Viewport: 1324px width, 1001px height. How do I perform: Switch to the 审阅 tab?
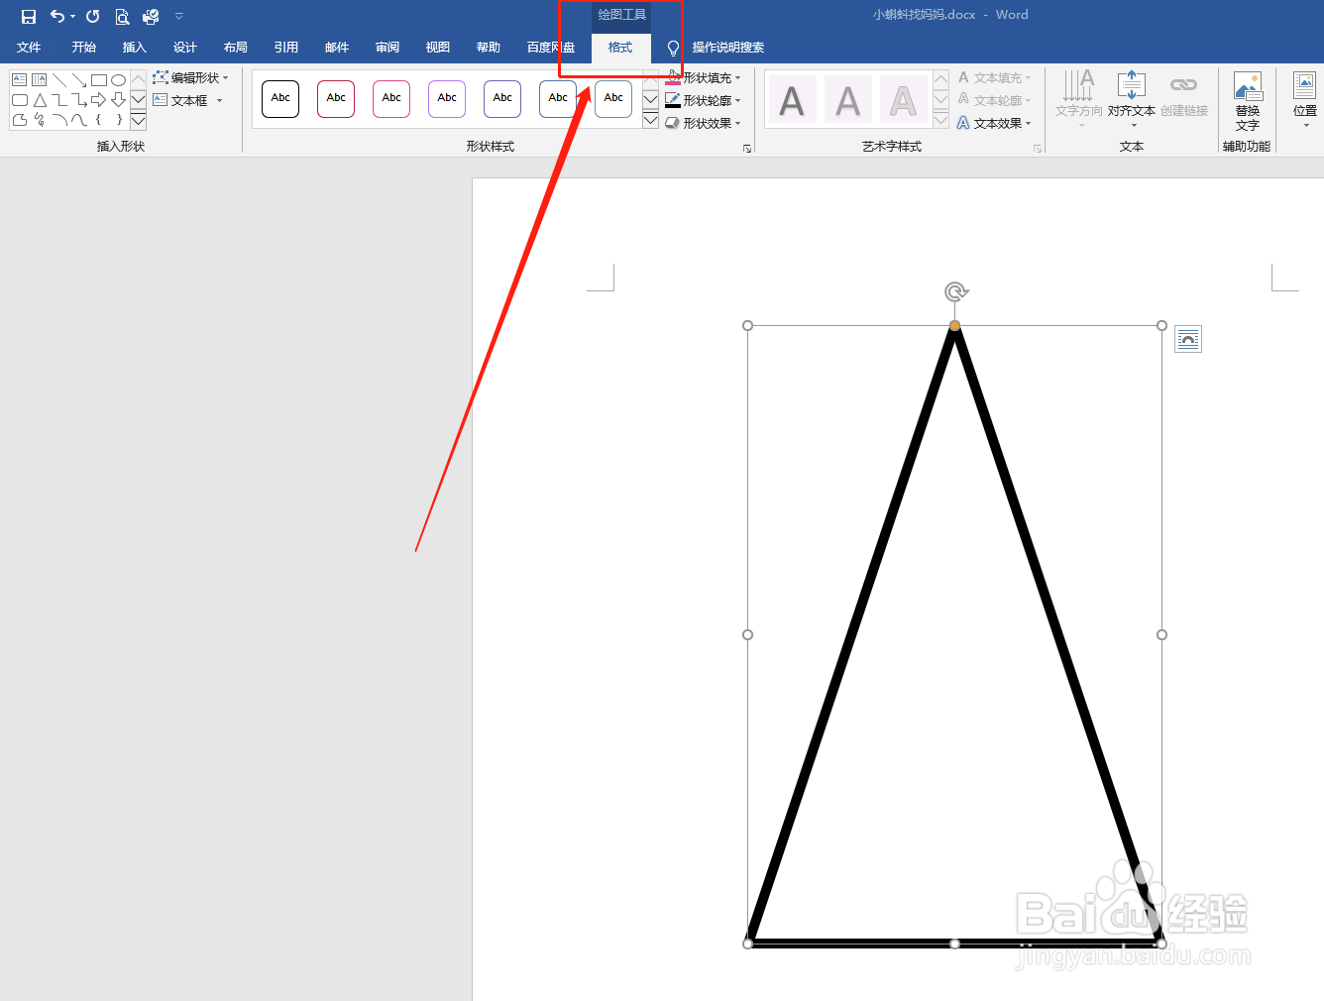pyautogui.click(x=387, y=48)
